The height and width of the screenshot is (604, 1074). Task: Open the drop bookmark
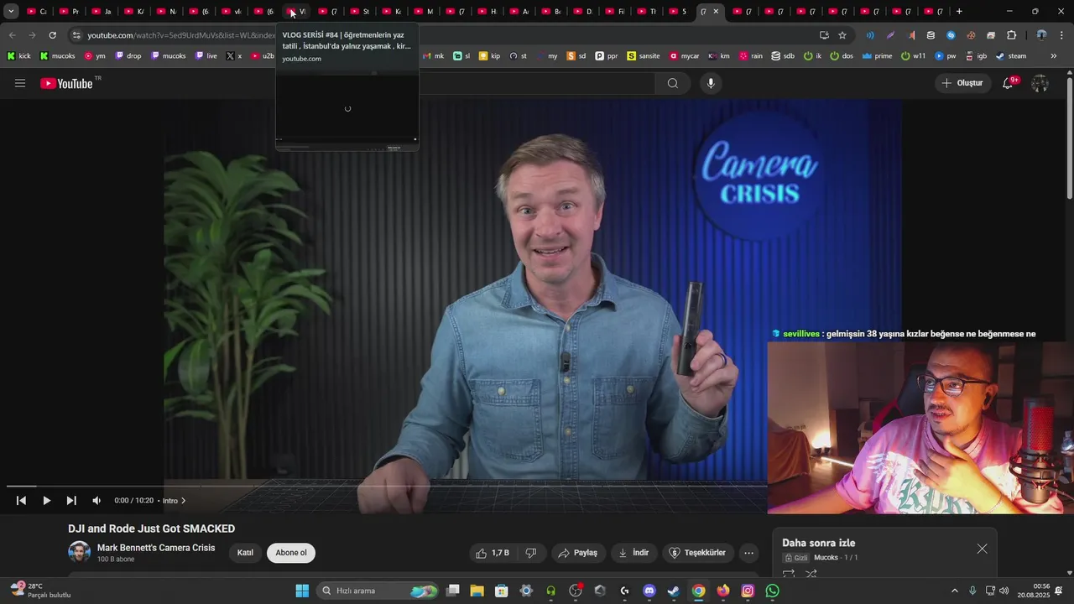pyautogui.click(x=128, y=56)
